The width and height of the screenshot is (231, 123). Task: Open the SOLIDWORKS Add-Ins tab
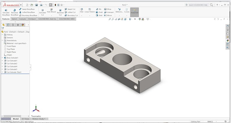point(47,19)
